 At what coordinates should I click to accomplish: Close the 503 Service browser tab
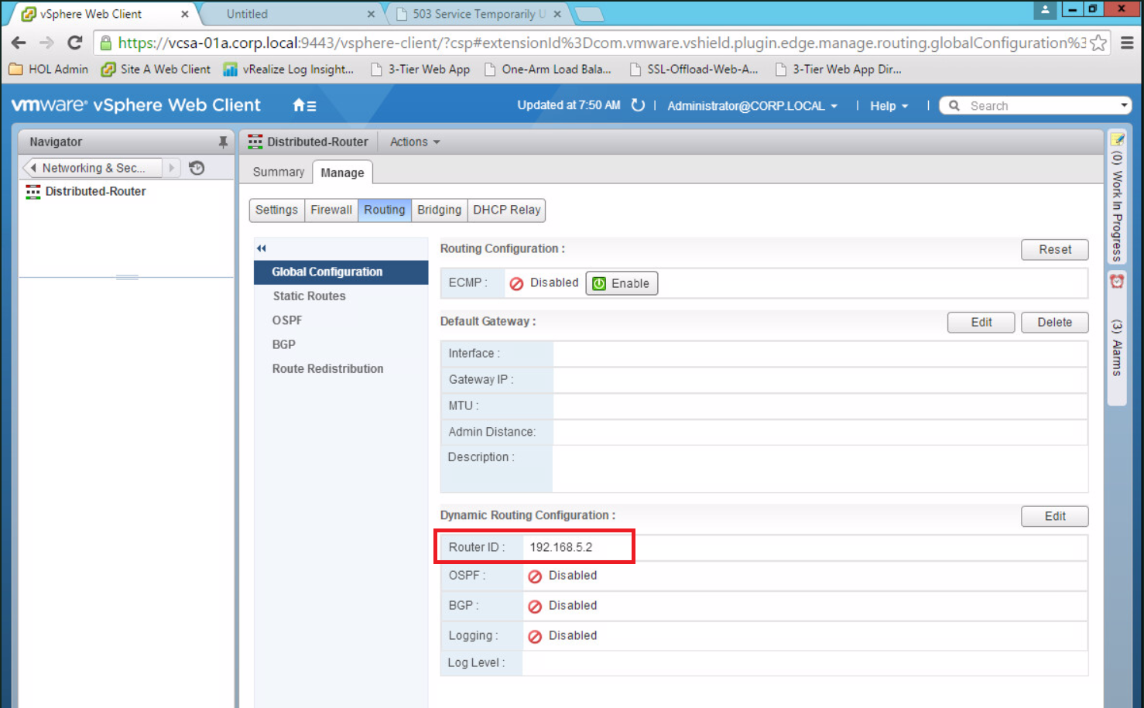point(557,14)
